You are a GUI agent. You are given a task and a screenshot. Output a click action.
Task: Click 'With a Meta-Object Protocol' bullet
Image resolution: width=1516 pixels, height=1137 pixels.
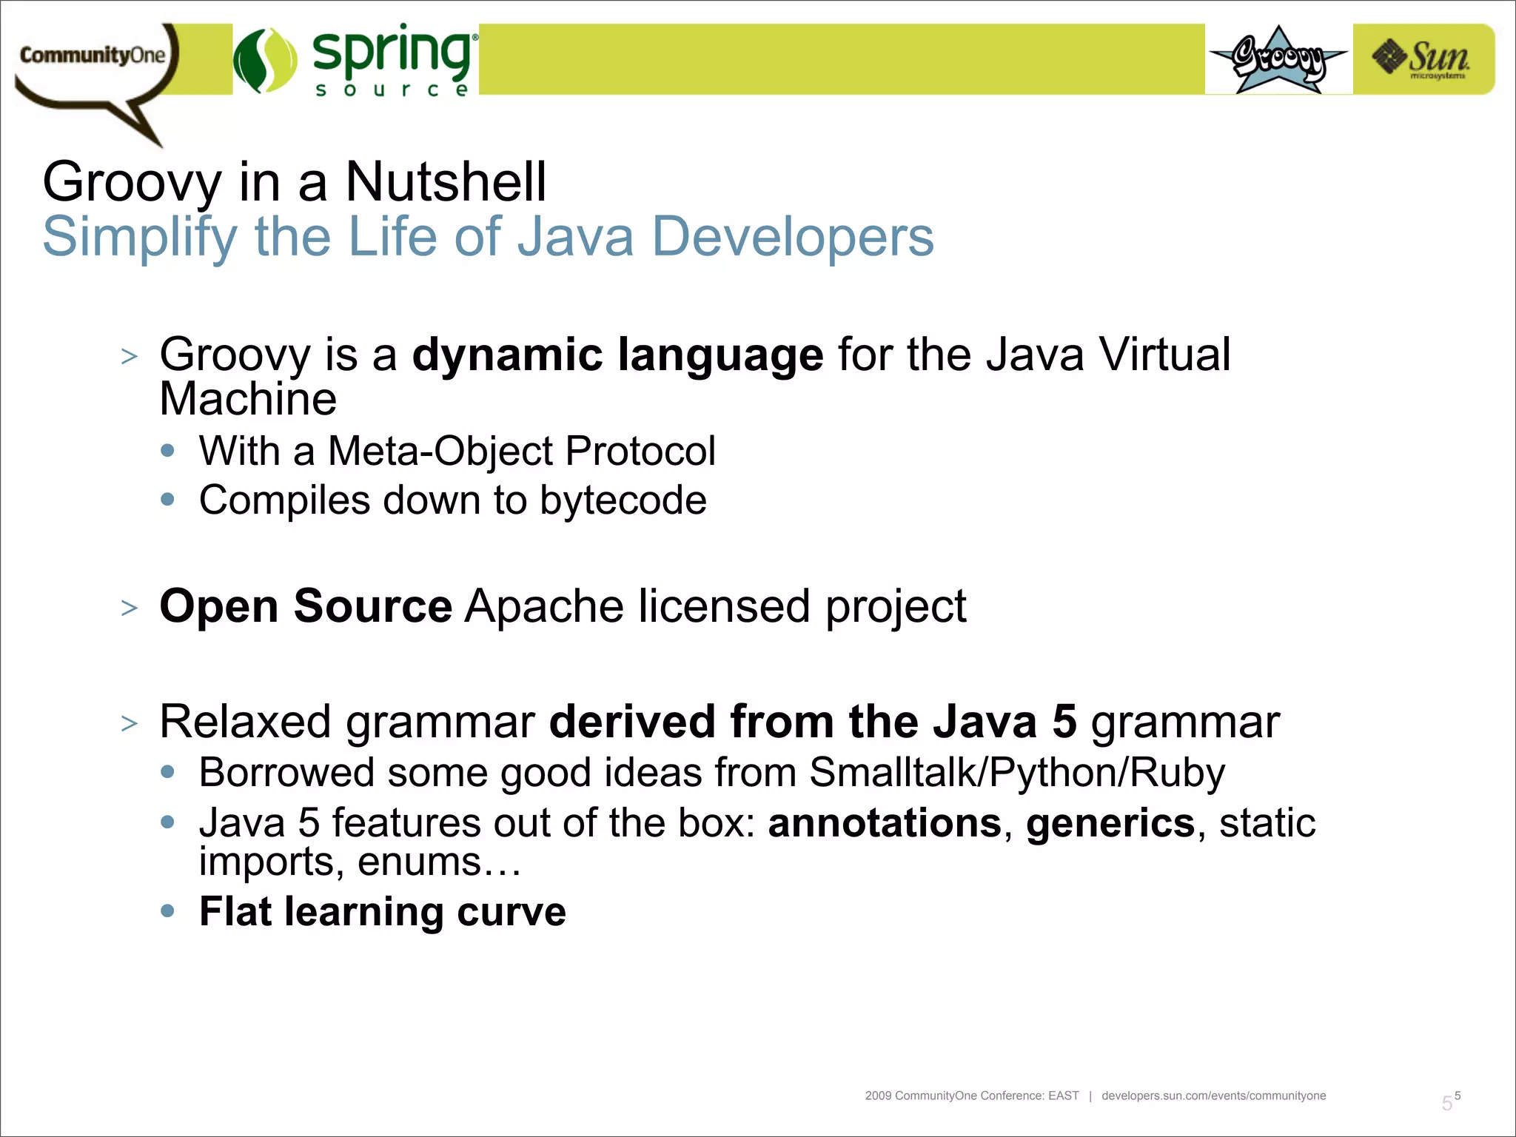(457, 451)
